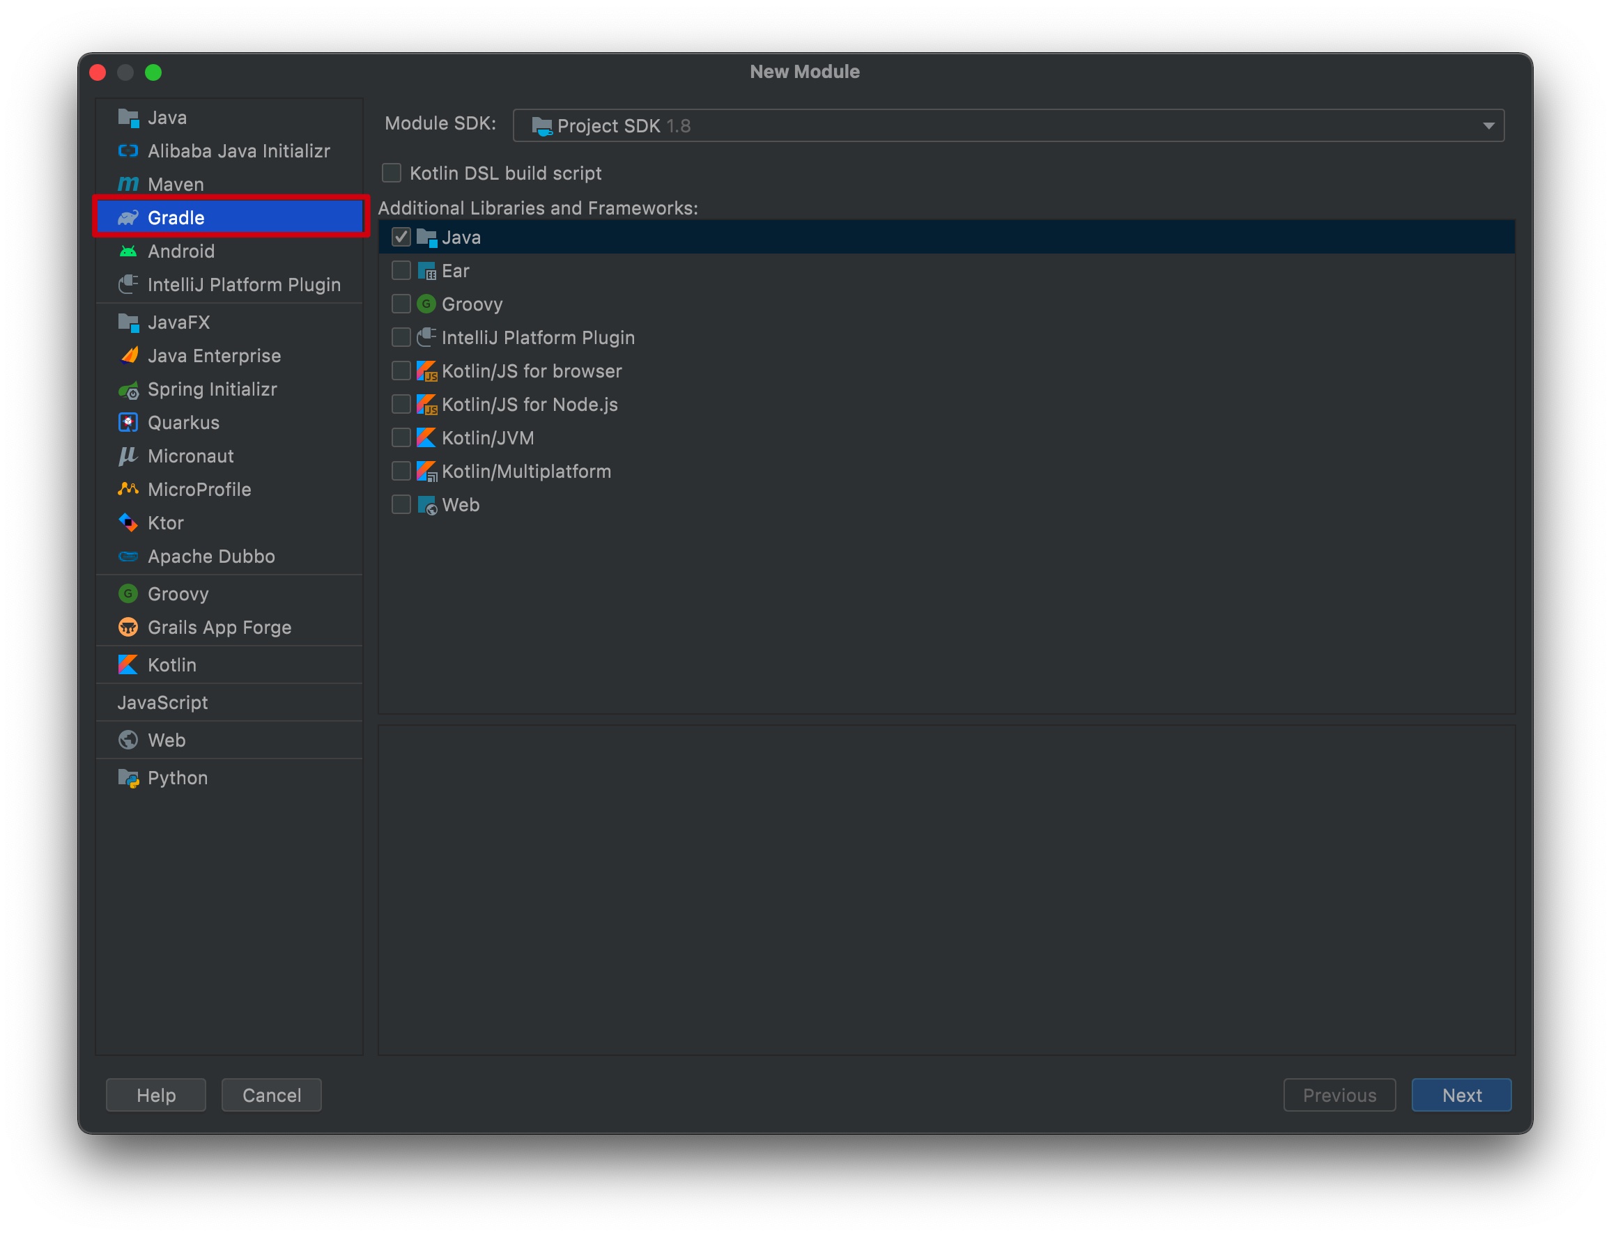Select the Python icon in the sidebar
The image size is (1611, 1237).
pos(128,777)
